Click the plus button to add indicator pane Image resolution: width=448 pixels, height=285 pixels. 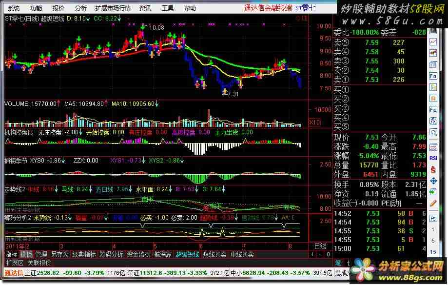coord(312,254)
